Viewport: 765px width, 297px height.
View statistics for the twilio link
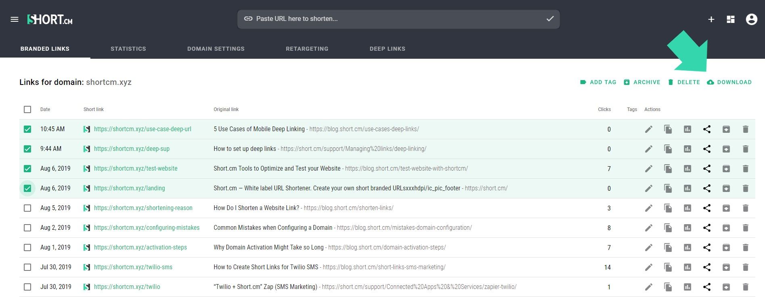coord(688,287)
